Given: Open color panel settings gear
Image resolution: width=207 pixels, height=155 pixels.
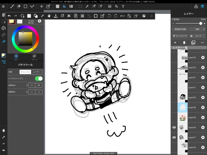Looking at the screenshot, I should [x=40, y=21].
